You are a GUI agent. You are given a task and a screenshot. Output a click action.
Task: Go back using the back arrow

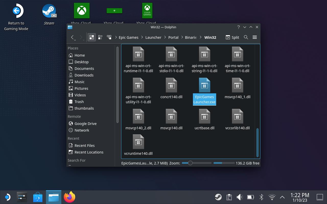tap(73, 37)
